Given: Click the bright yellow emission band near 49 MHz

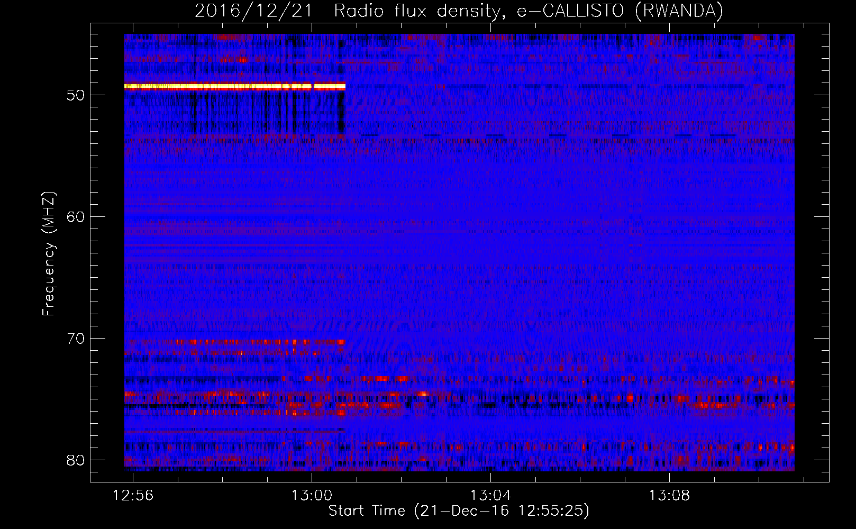Looking at the screenshot, I should (235, 86).
